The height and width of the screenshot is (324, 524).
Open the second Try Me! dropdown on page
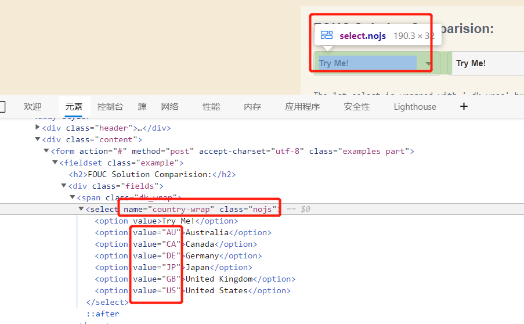tap(486, 63)
